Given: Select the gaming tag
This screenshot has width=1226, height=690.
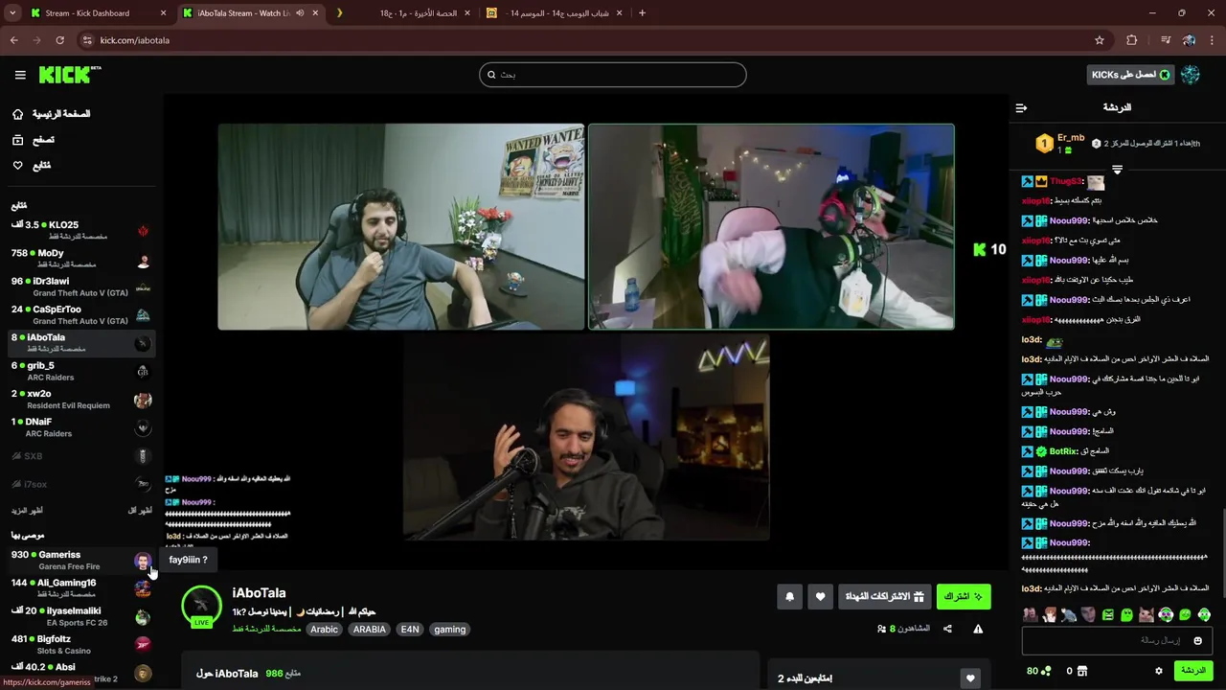Looking at the screenshot, I should 449,630.
